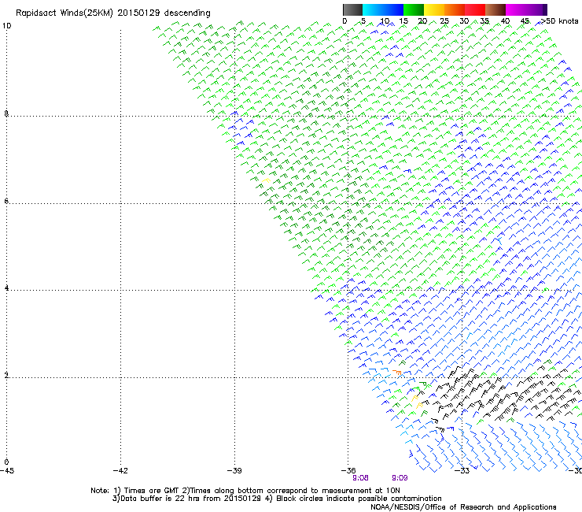The width and height of the screenshot is (582, 512).
Task: Click the brown 35-40 knots color swatch
Action: pos(495,9)
